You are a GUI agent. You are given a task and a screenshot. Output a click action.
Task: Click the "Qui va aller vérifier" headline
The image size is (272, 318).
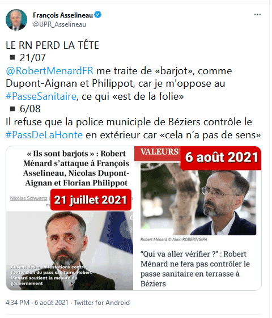pyautogui.click(x=195, y=269)
